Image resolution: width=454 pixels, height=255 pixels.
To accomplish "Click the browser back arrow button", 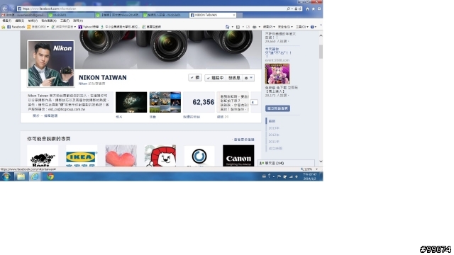I will (x=5, y=8).
